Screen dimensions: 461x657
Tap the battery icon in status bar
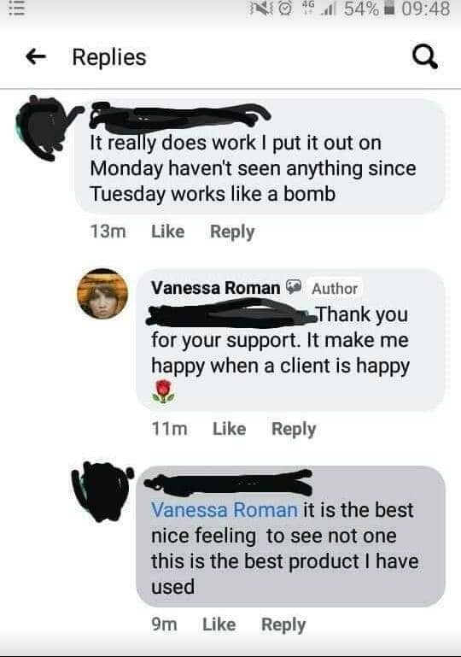(390, 9)
